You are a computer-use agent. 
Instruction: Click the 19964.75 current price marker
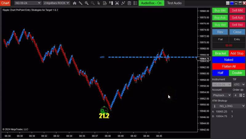pos(204,58)
